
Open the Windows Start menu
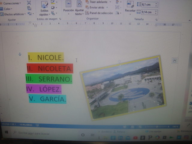click(7, 132)
